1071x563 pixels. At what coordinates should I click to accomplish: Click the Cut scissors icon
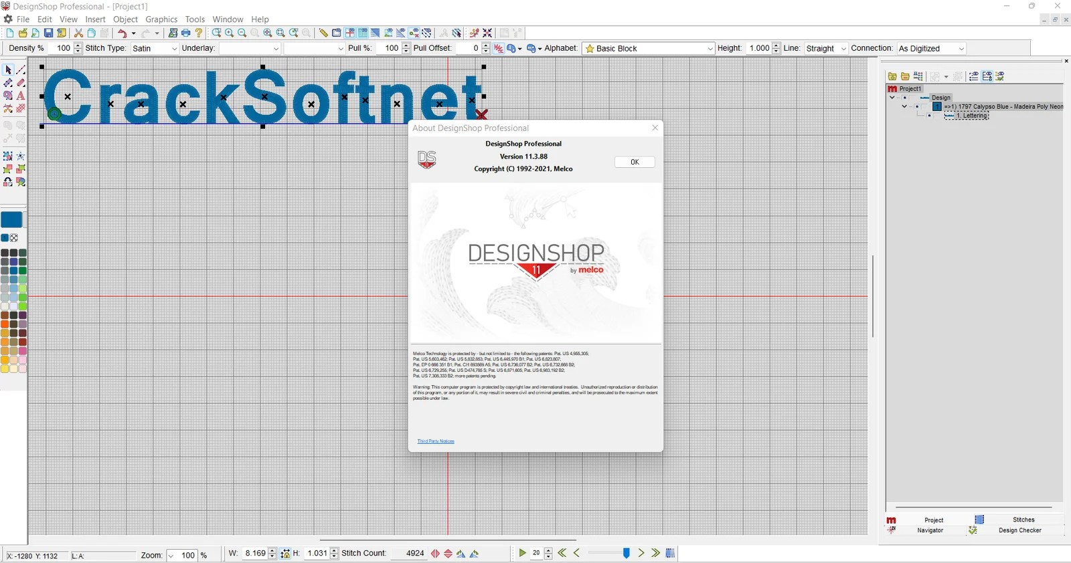[x=78, y=33]
